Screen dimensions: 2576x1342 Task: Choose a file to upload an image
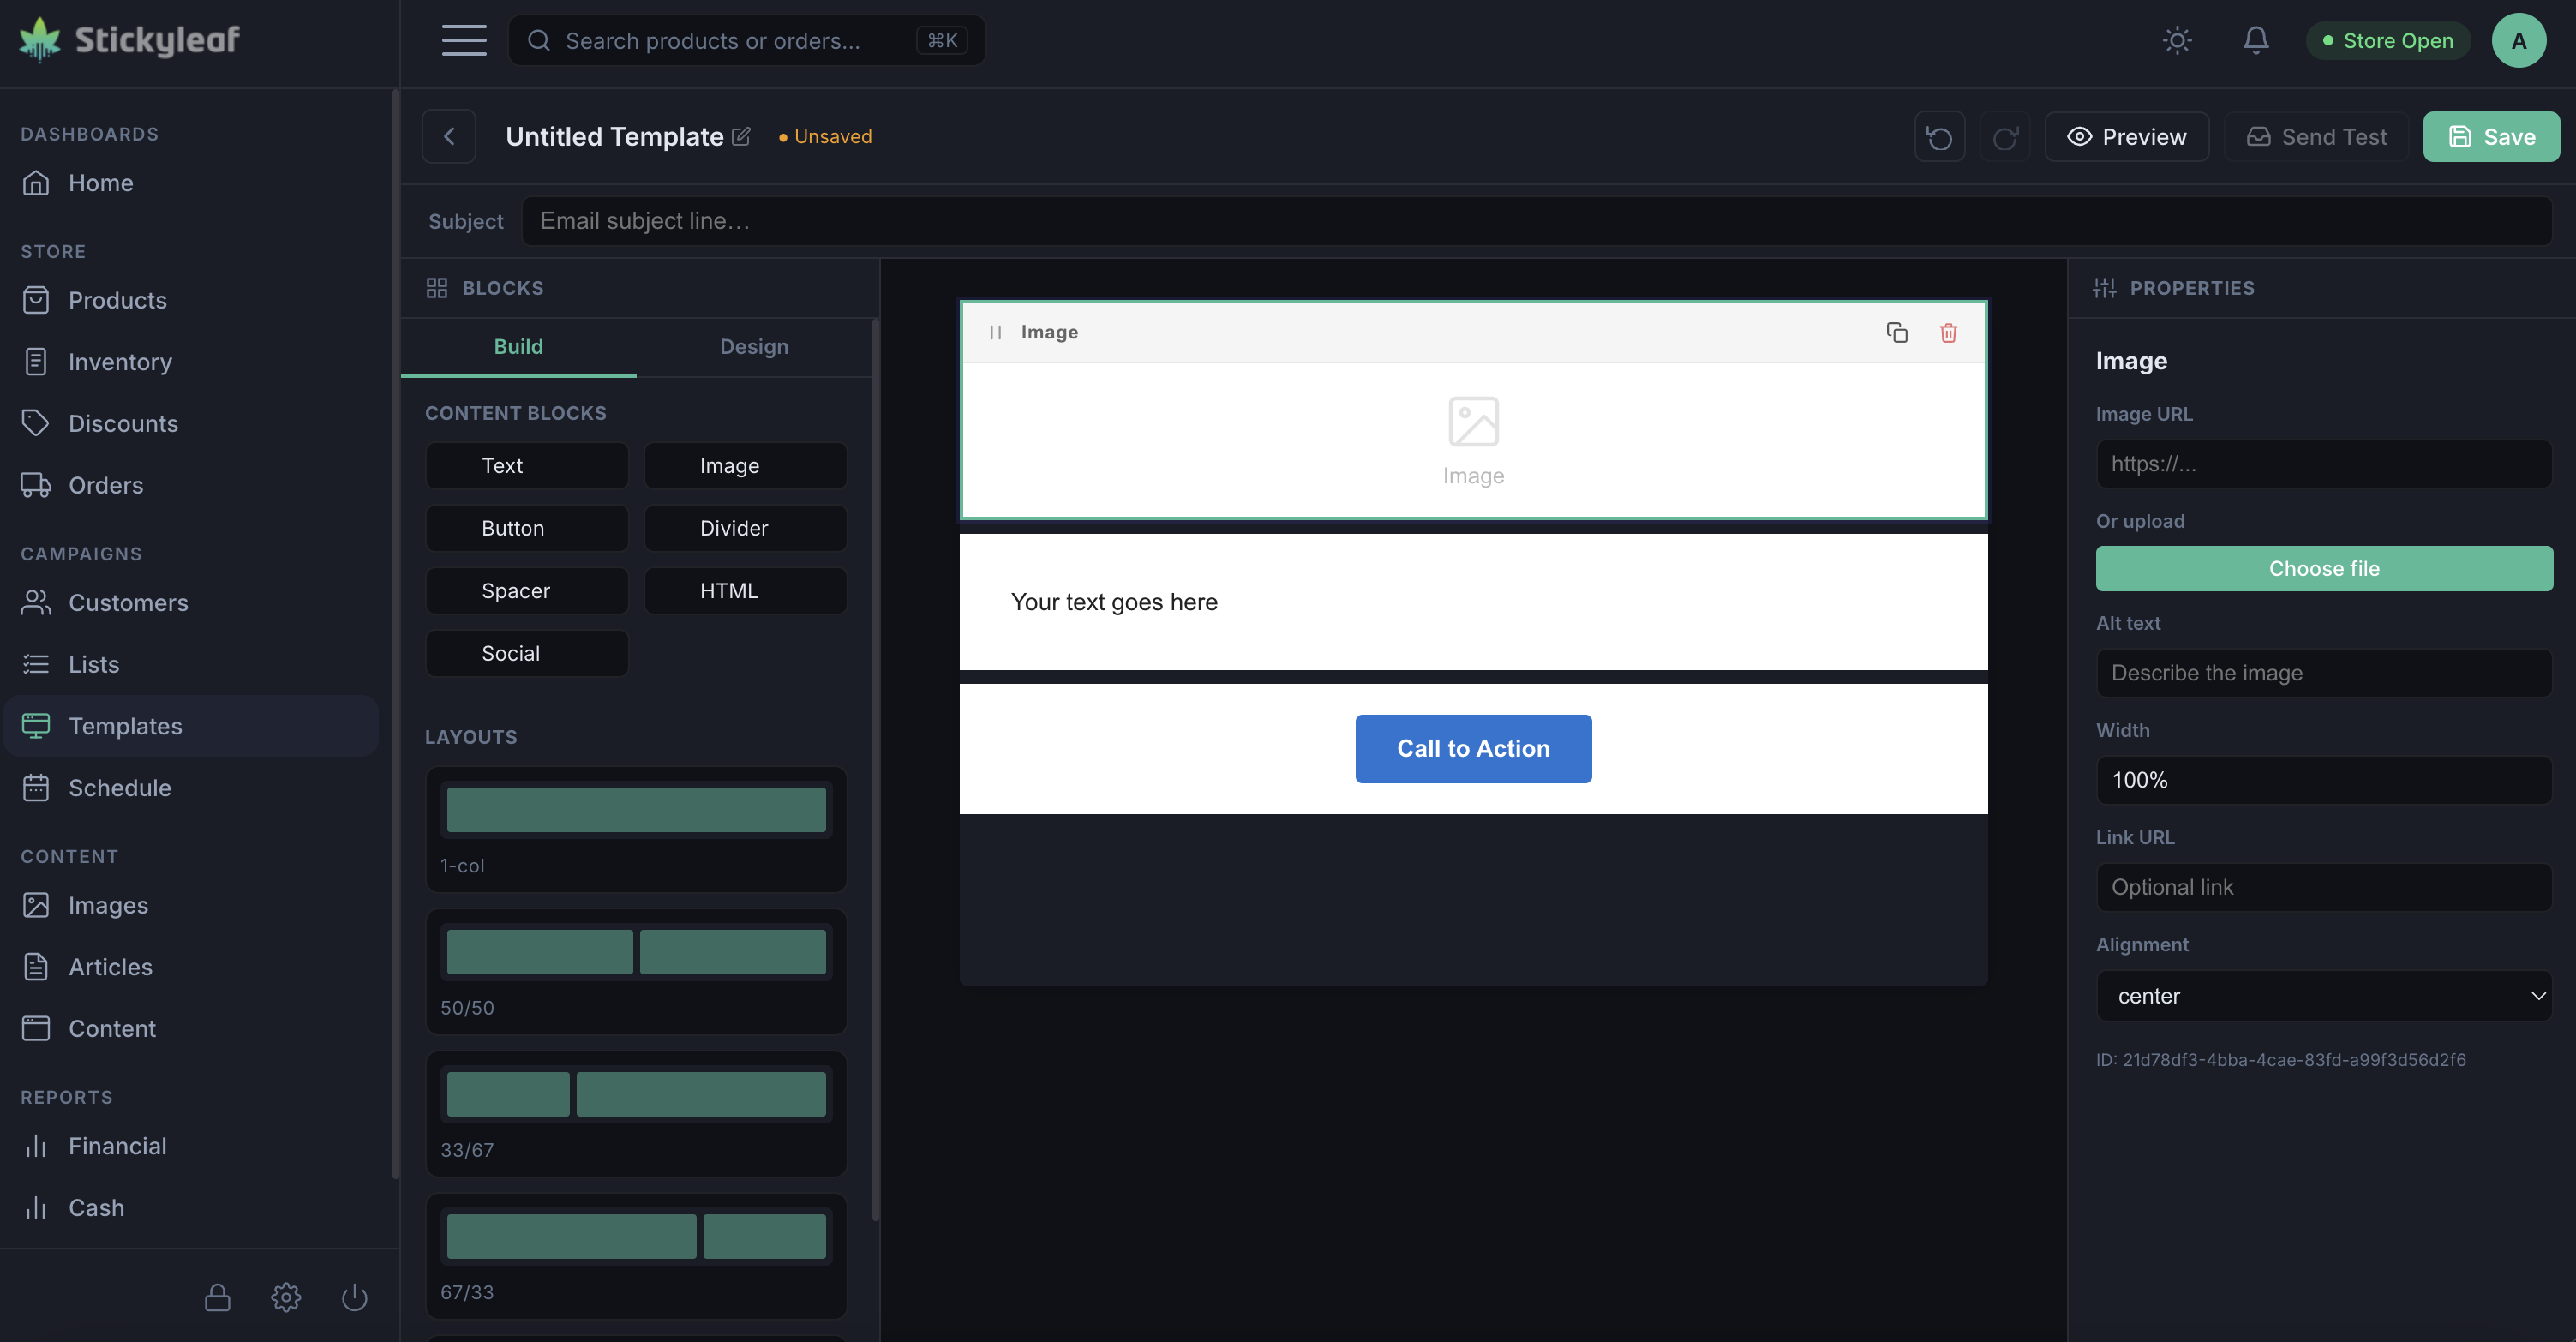(x=2322, y=567)
